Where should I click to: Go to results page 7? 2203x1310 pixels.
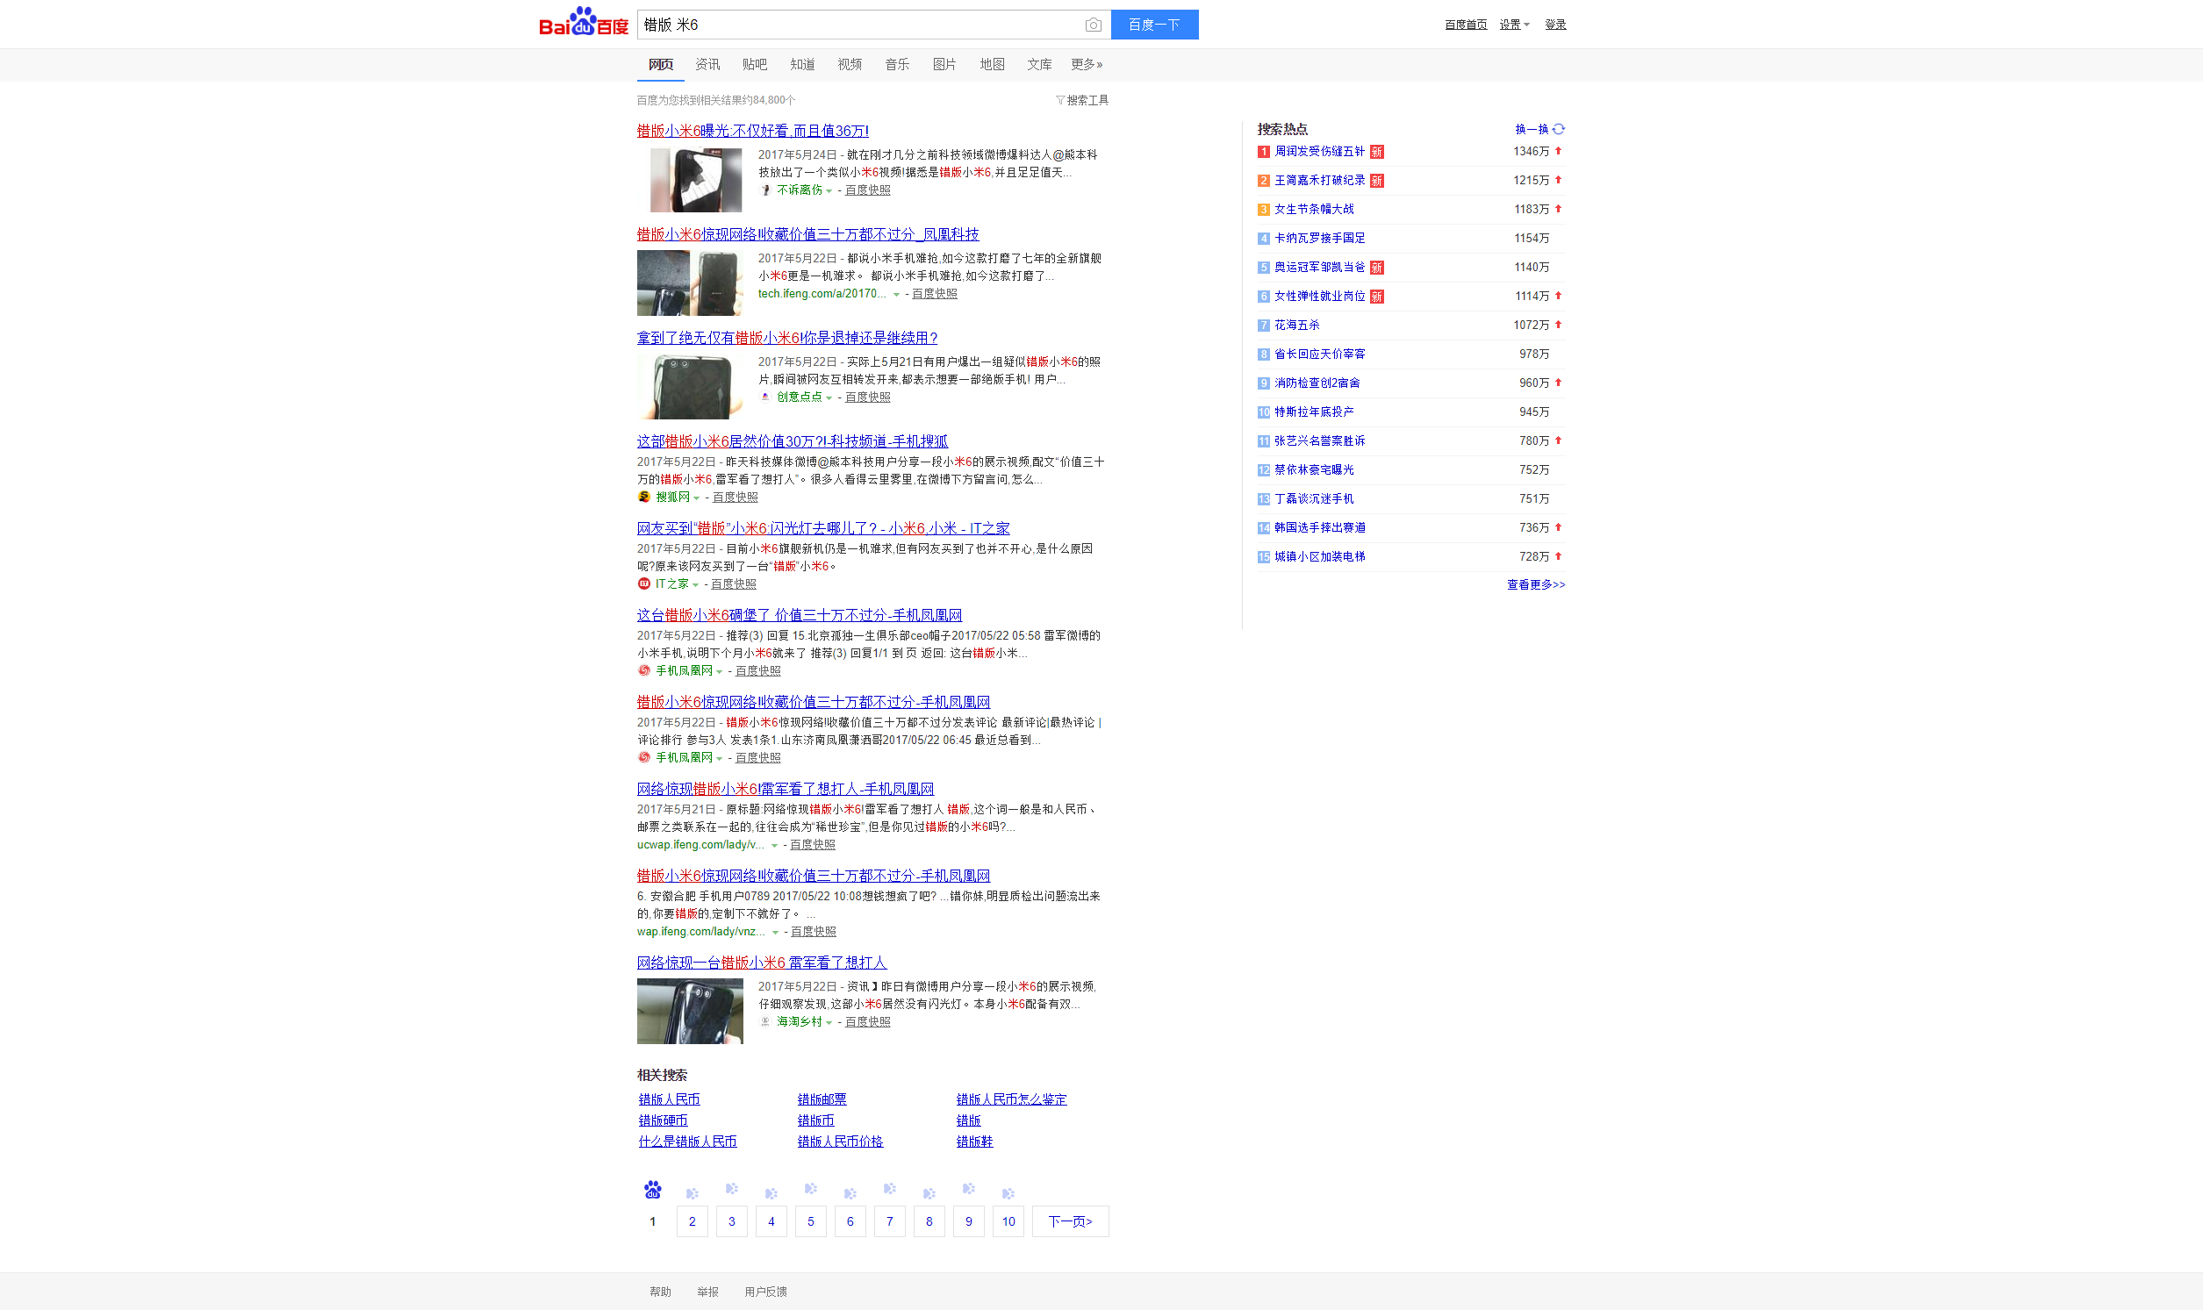click(890, 1221)
